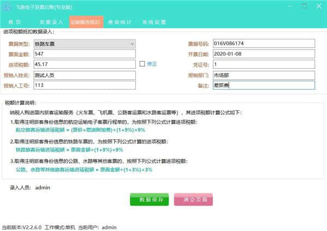Select the 开票日期 date field
The image size is (327, 231).
tap(263, 54)
